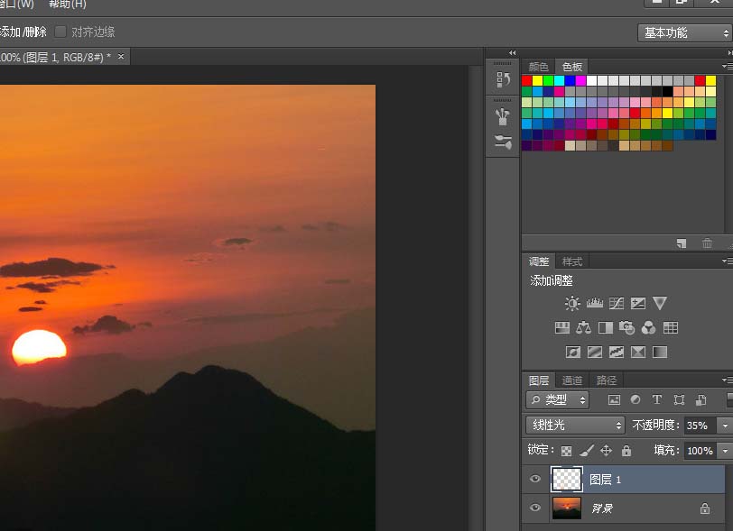Open the Levels adjustment icon
This screenshot has width=733, height=531.
594,304
